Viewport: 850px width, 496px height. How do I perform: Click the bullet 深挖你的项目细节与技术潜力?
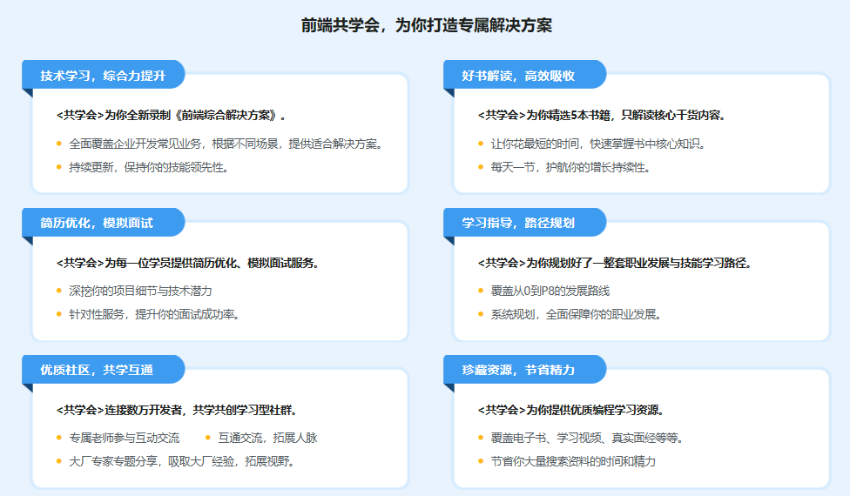[140, 291]
